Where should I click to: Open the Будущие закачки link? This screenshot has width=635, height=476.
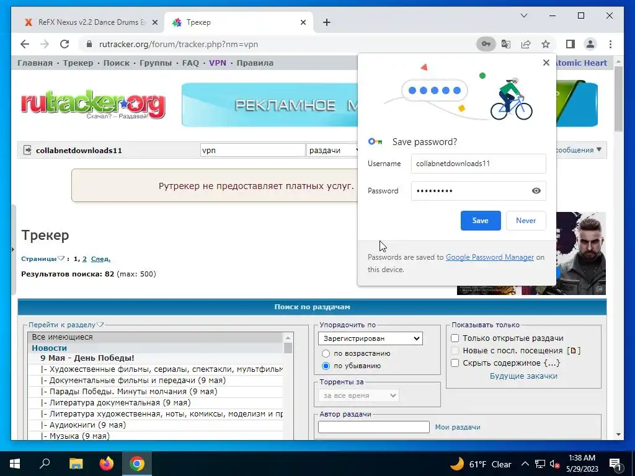click(x=523, y=376)
